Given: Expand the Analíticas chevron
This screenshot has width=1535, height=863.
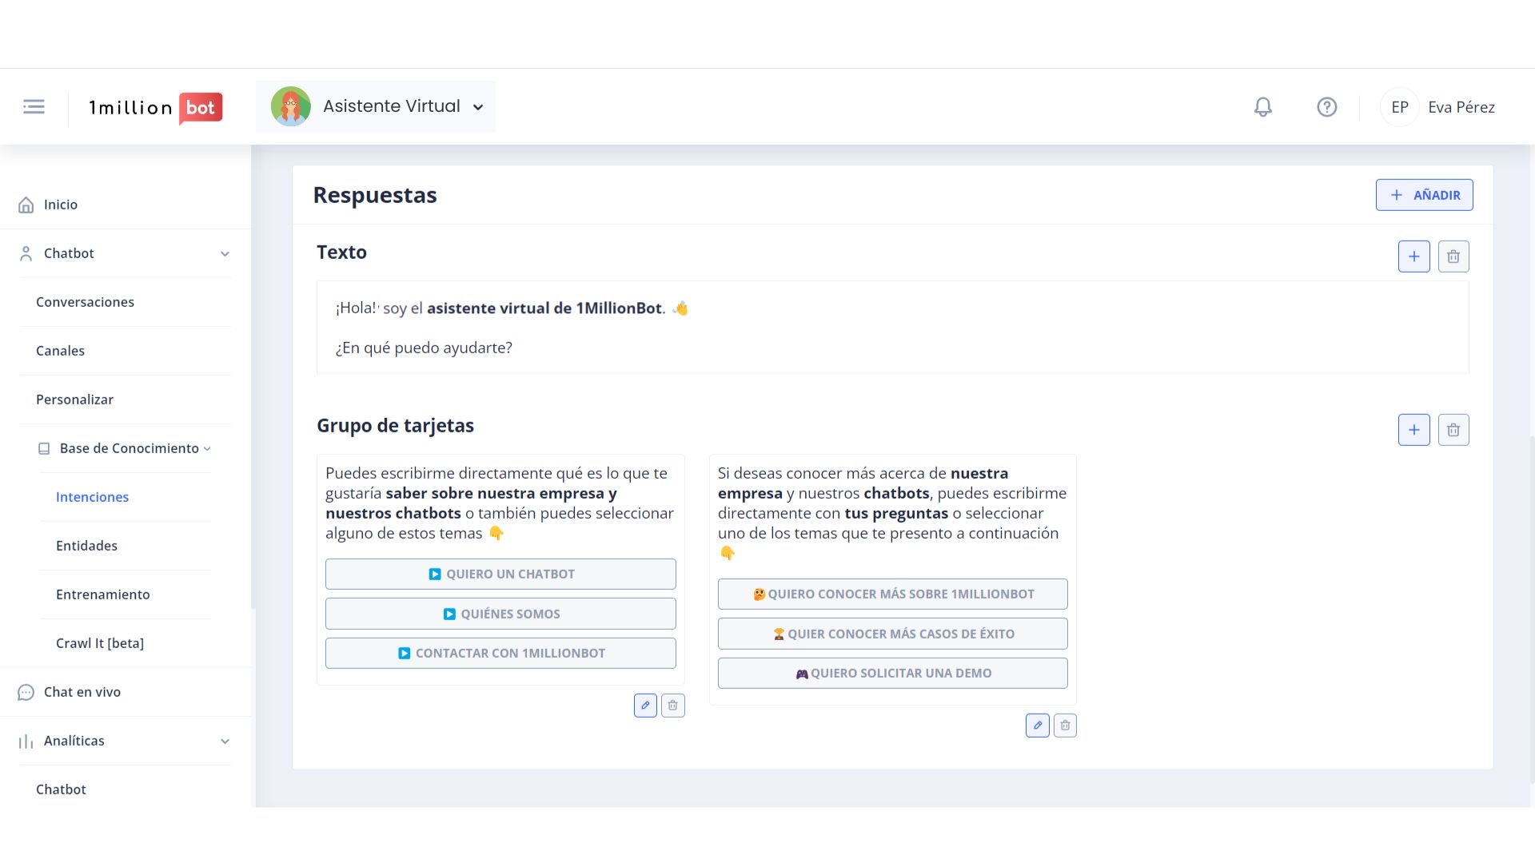Looking at the screenshot, I should pyautogui.click(x=225, y=742).
